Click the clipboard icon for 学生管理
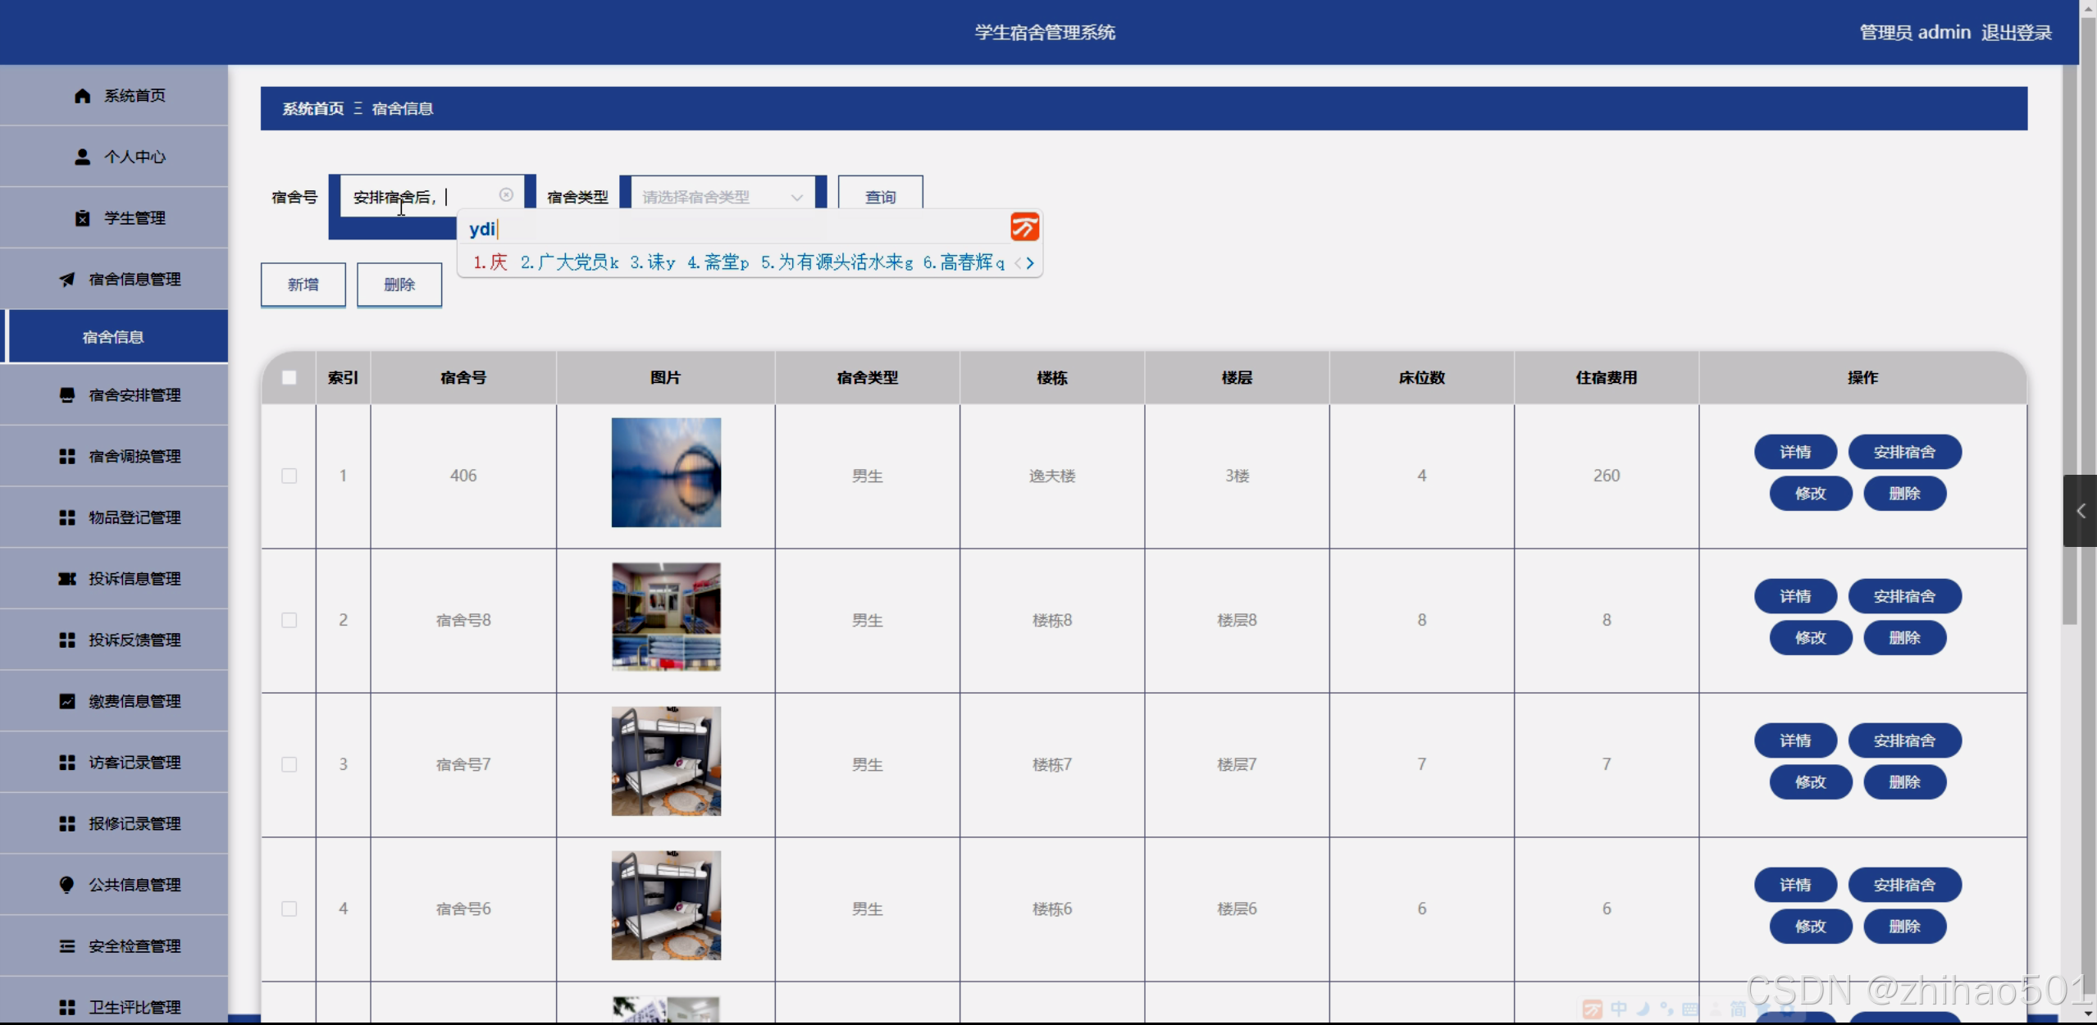This screenshot has height=1025, width=2097. [82, 218]
